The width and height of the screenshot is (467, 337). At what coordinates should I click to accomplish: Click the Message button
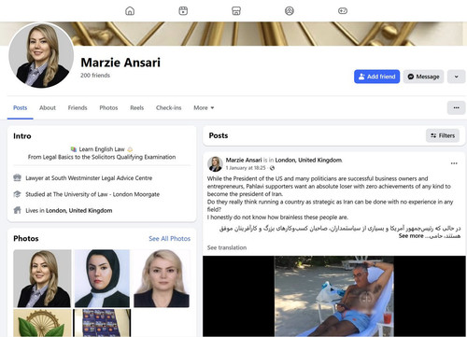[x=423, y=77]
